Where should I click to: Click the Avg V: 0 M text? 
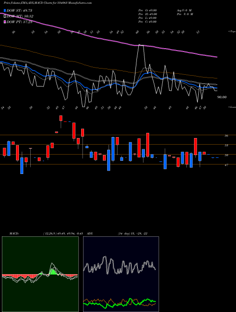[x=184, y=10]
